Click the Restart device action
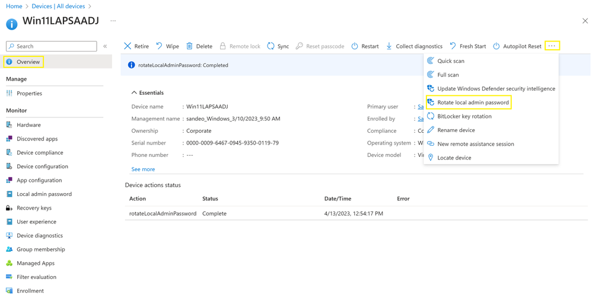This screenshot has width=592, height=295. (x=365, y=46)
